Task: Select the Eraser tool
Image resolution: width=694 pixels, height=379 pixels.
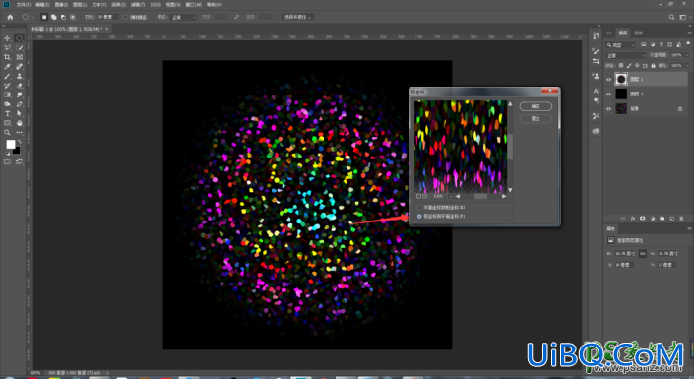Action: pos(19,86)
